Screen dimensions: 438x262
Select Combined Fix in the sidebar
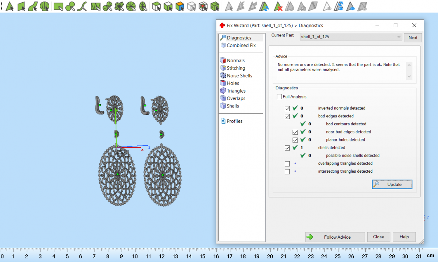[241, 46]
